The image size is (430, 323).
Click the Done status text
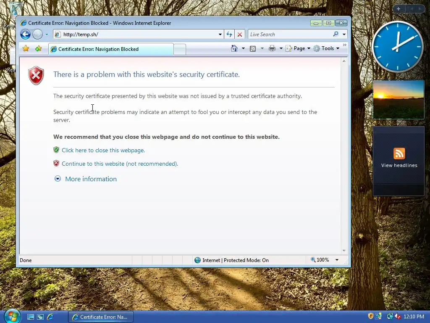(x=26, y=260)
